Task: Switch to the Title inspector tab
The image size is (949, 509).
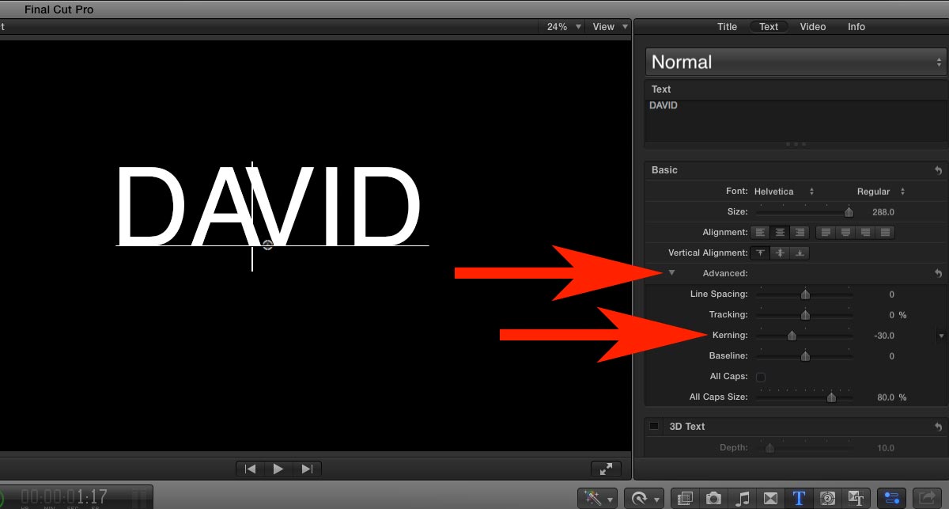Action: point(727,27)
